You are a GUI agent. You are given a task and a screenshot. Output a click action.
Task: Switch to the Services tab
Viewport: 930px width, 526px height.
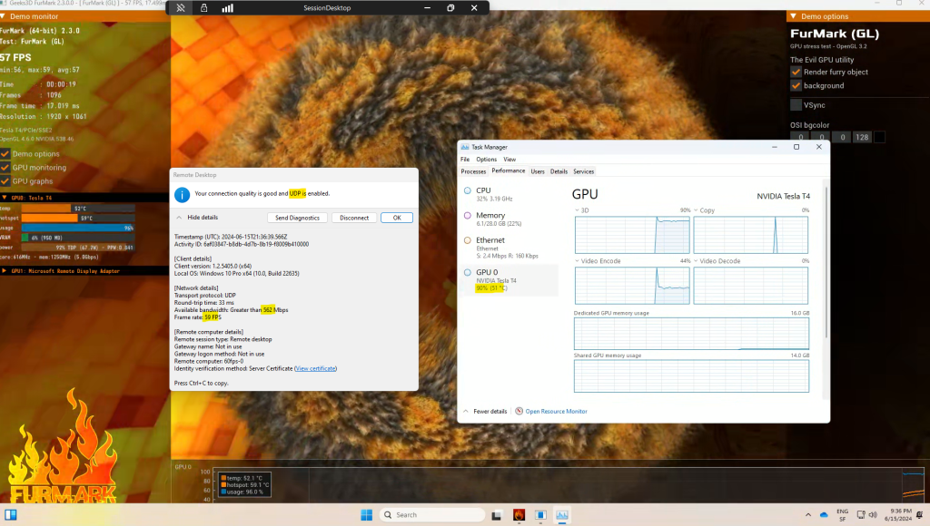[584, 171]
